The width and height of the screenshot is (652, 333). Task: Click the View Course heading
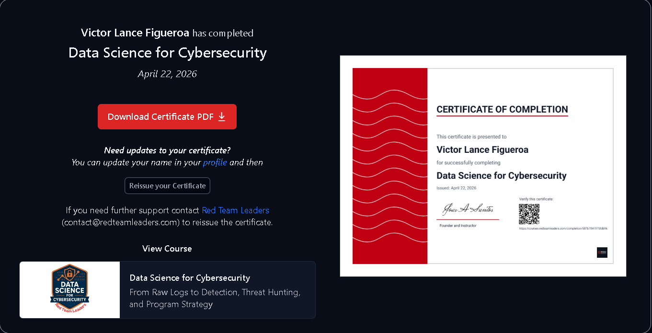tap(167, 249)
